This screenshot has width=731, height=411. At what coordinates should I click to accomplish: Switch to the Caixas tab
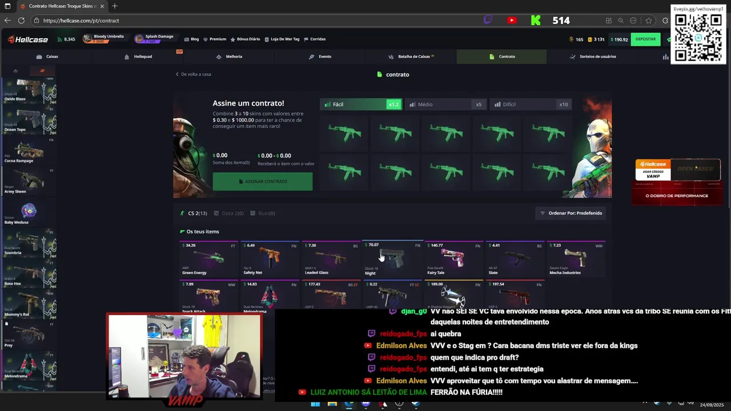pyautogui.click(x=47, y=57)
